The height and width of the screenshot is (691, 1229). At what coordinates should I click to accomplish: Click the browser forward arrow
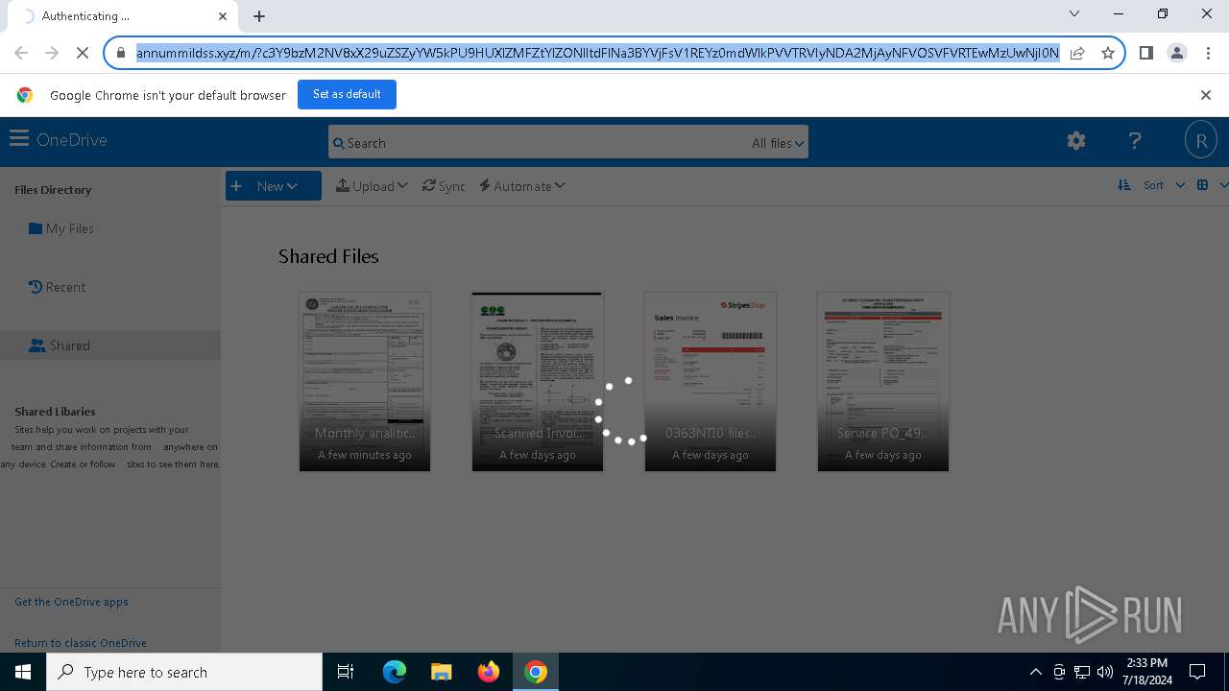[x=52, y=53]
